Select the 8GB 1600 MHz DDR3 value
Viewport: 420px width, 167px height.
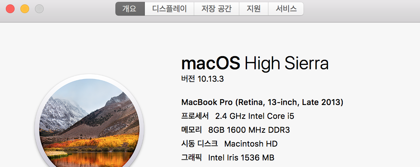click(249, 130)
